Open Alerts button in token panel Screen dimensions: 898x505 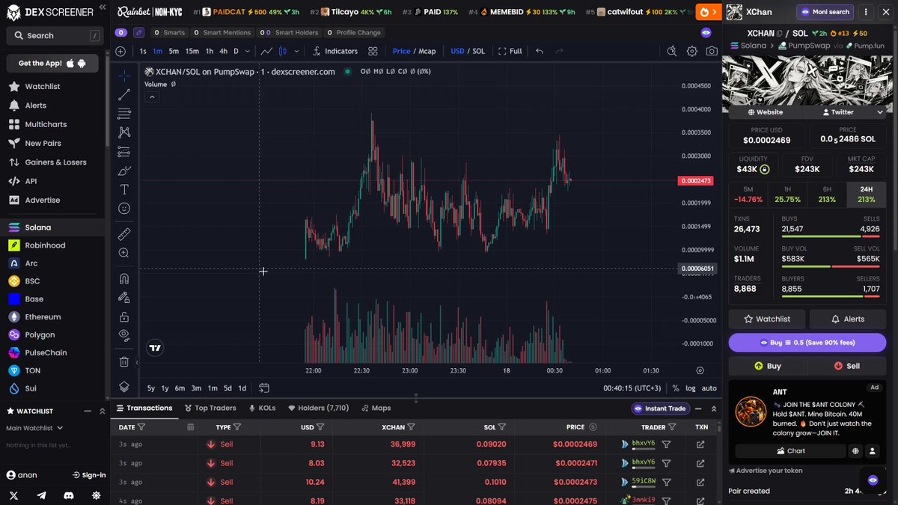847,319
